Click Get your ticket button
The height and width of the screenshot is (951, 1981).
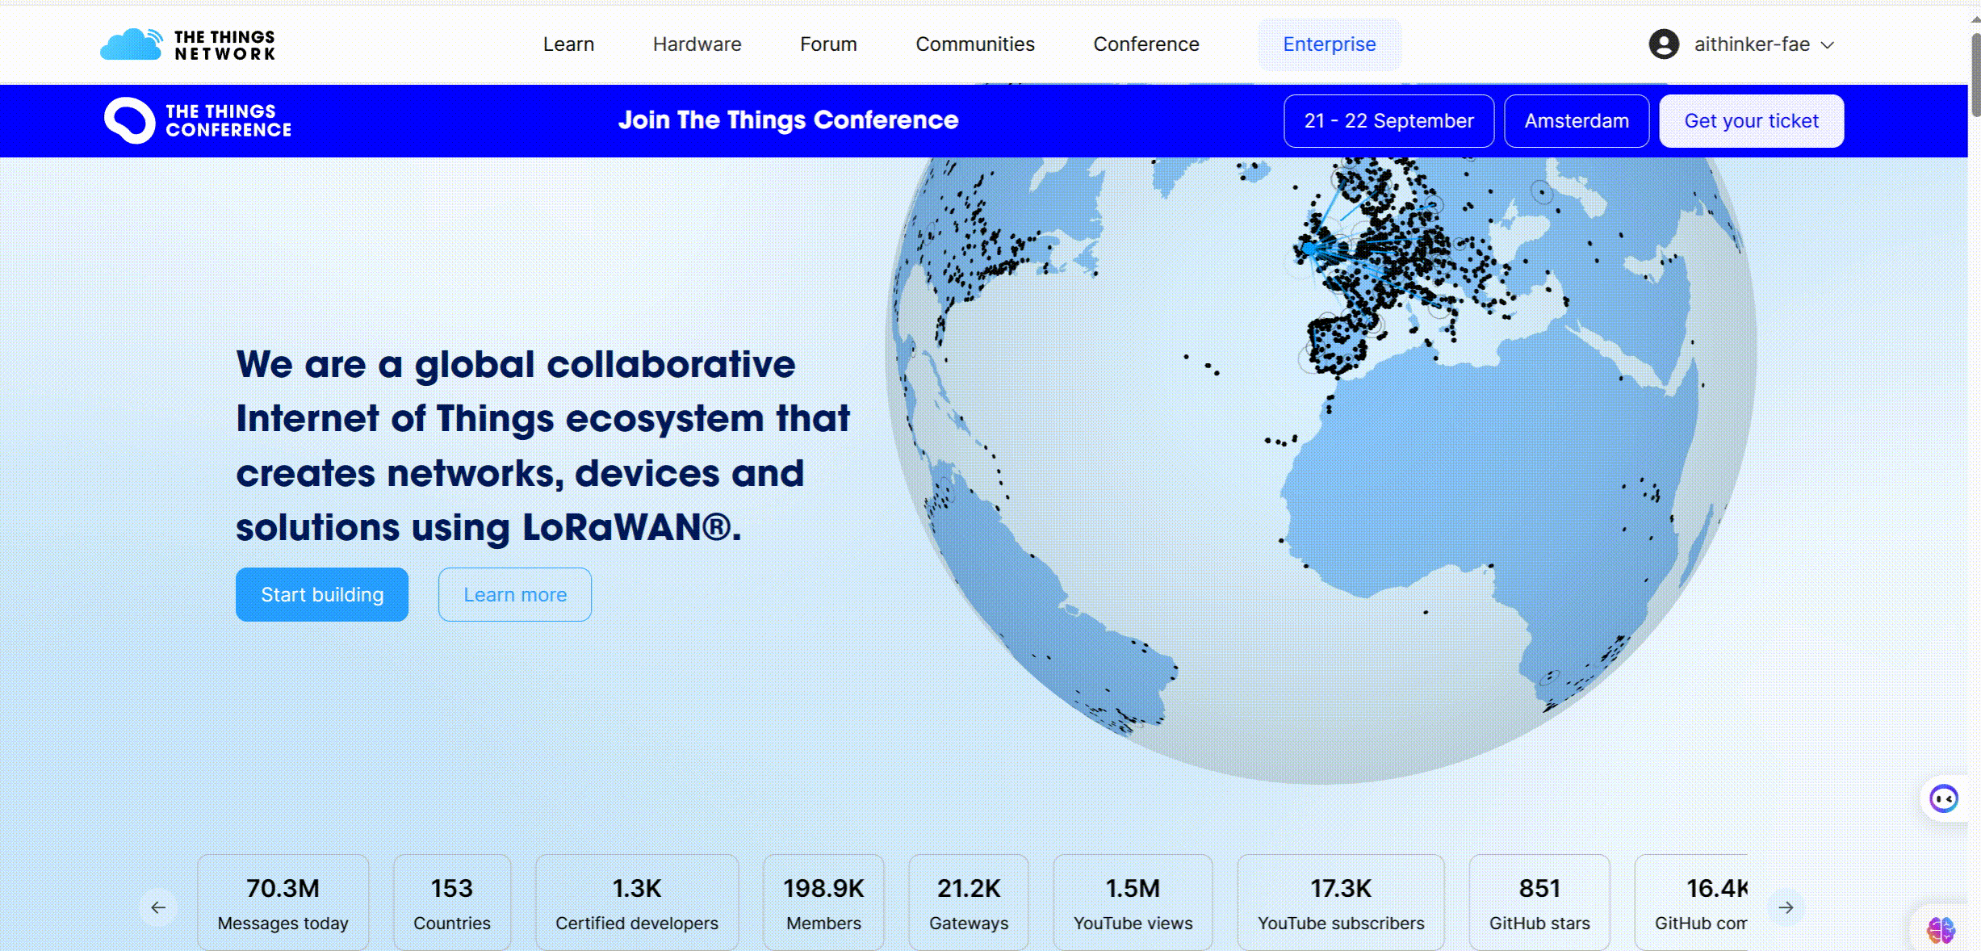point(1751,121)
